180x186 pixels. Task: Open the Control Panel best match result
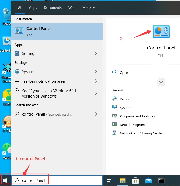[x=57, y=32]
